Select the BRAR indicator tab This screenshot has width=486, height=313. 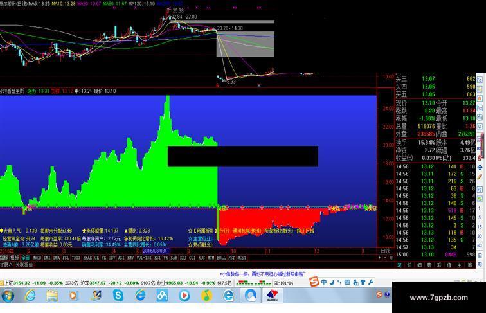pos(87,258)
